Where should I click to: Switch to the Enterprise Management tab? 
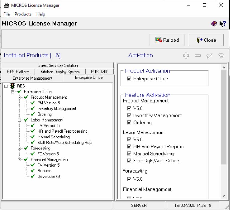click(33, 78)
